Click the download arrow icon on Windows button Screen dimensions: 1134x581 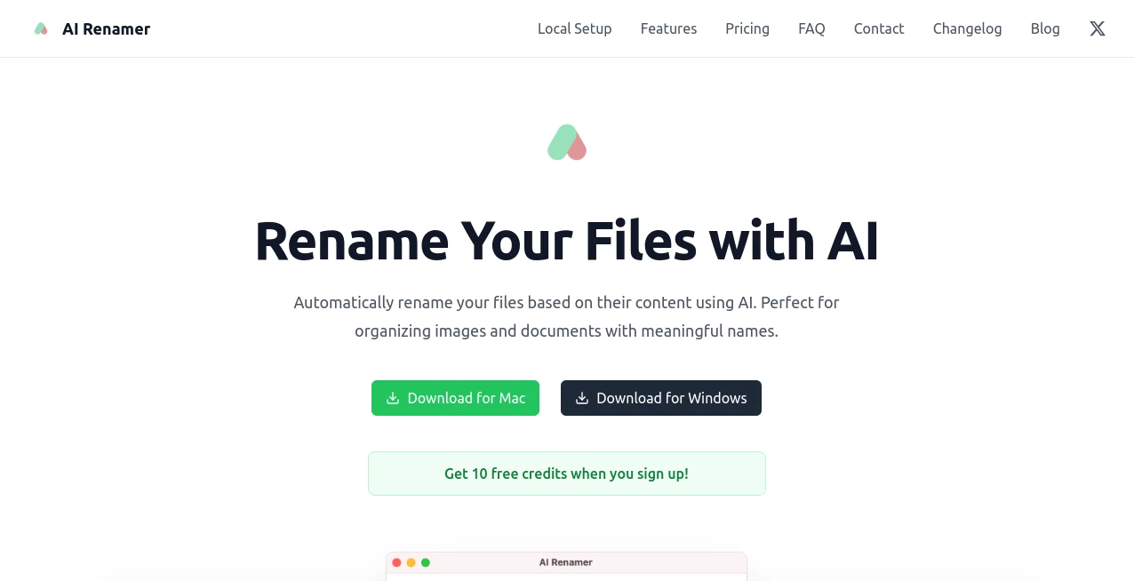[582, 398]
